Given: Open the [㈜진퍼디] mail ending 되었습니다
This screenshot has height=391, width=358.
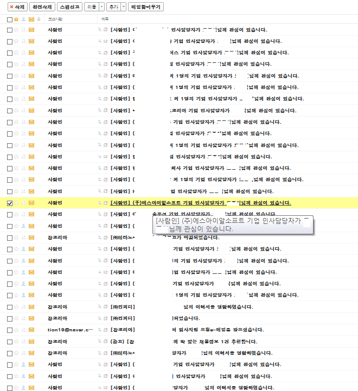Looking at the screenshot, I should 155,318.
